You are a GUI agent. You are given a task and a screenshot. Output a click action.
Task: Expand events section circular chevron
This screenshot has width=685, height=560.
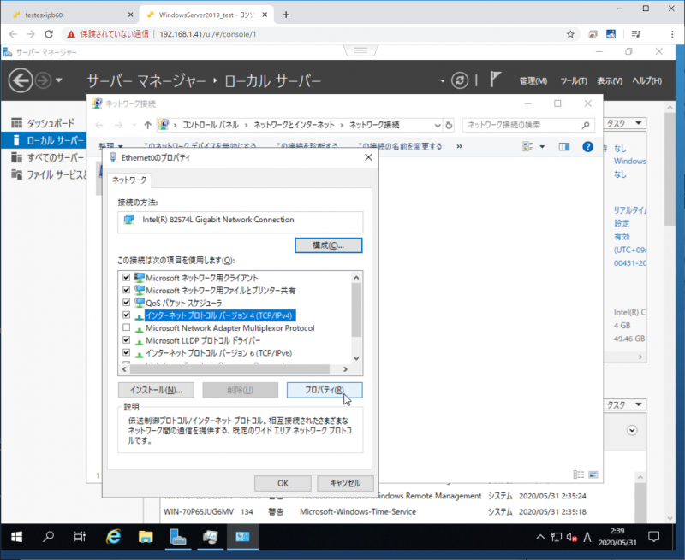[x=632, y=430]
